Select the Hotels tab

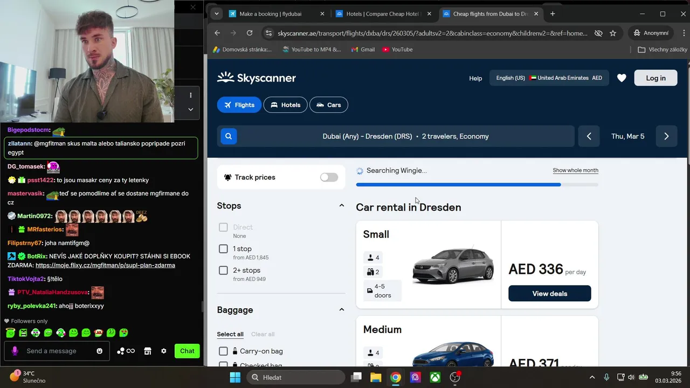[285, 105]
